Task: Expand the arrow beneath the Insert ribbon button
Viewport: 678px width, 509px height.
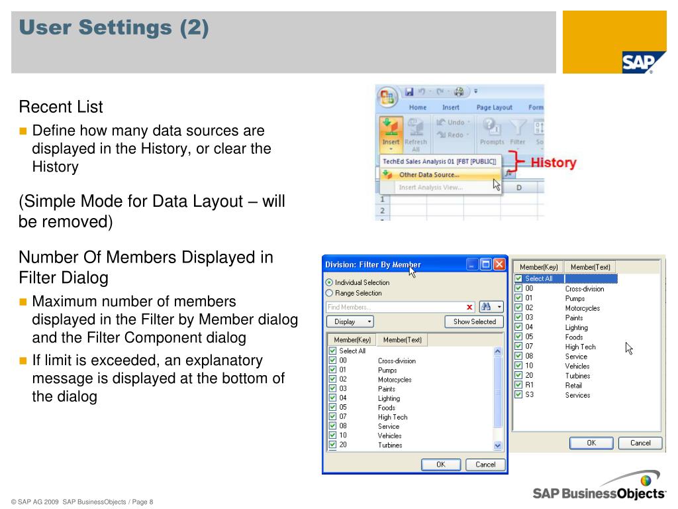Action: 391,149
